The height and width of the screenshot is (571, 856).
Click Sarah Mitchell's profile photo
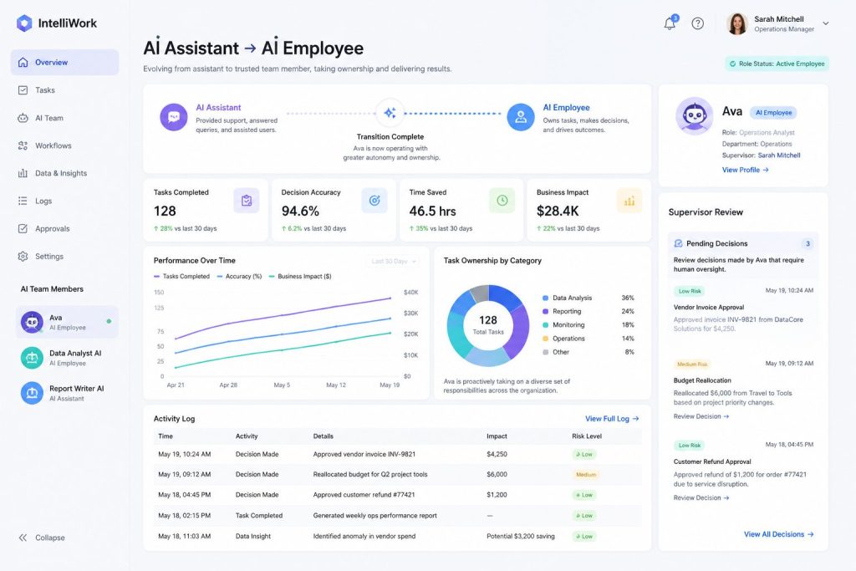(x=737, y=23)
